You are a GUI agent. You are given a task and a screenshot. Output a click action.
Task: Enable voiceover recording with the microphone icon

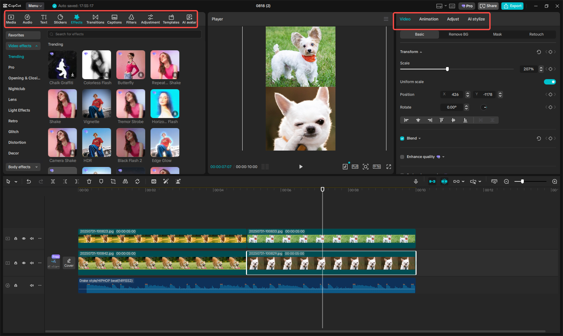tap(416, 181)
